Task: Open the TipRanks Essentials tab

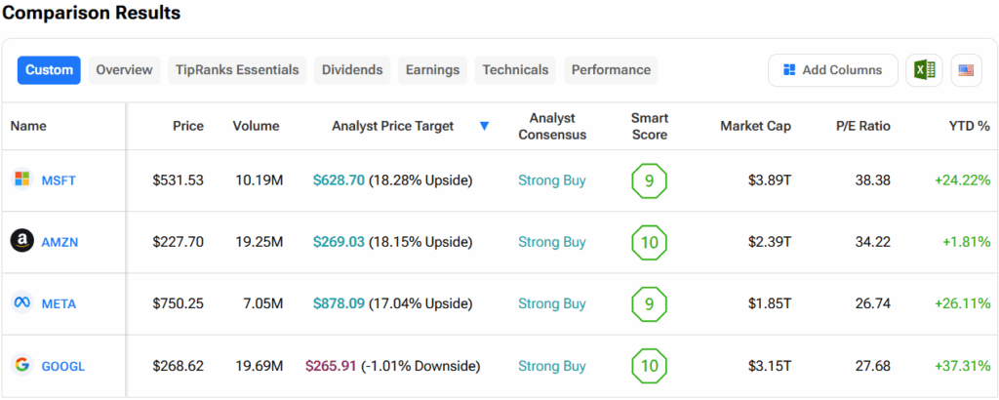Action: [238, 70]
